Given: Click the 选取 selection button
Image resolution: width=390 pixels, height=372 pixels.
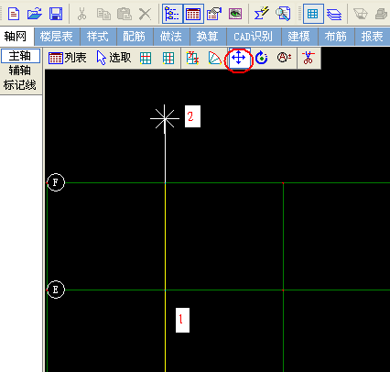Looking at the screenshot, I should click(x=114, y=58).
